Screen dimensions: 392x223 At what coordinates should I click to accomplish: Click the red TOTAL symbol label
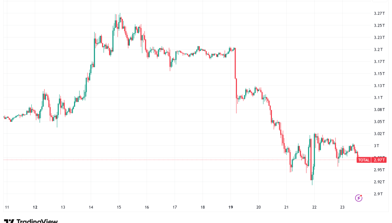tap(363, 160)
